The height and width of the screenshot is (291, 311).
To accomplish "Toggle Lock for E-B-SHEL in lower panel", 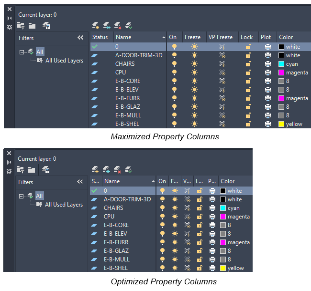I will click(x=200, y=268).
